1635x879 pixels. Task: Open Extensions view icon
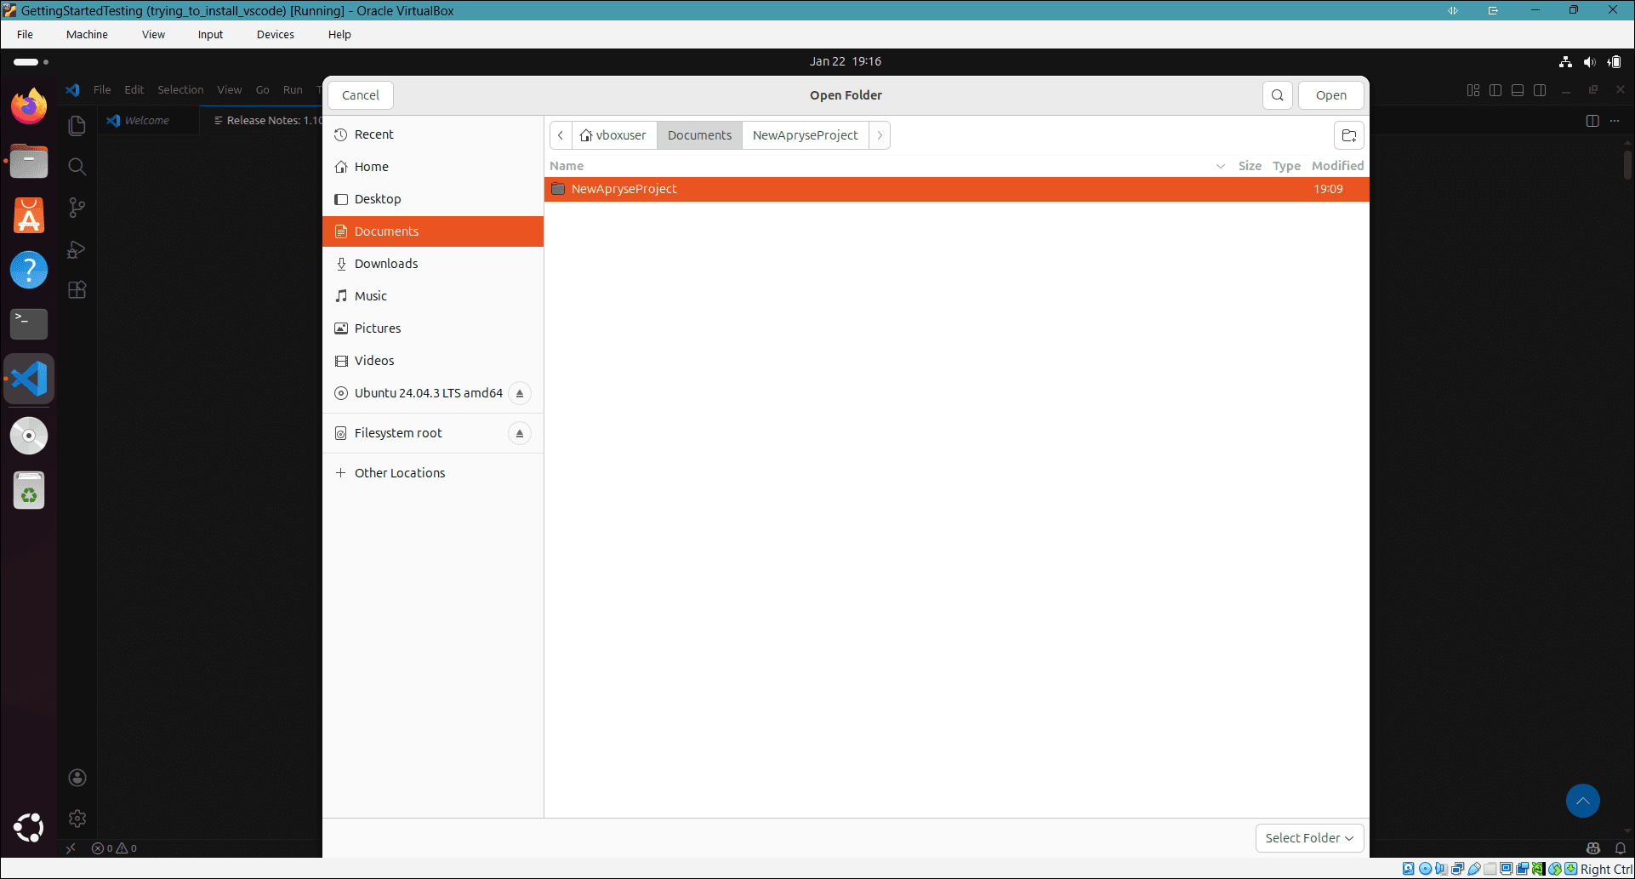(77, 290)
